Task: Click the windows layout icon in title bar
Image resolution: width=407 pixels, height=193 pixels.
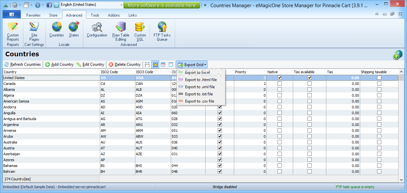Action: tap(26, 5)
